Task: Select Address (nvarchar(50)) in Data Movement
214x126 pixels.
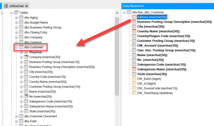Action: pos(152,17)
